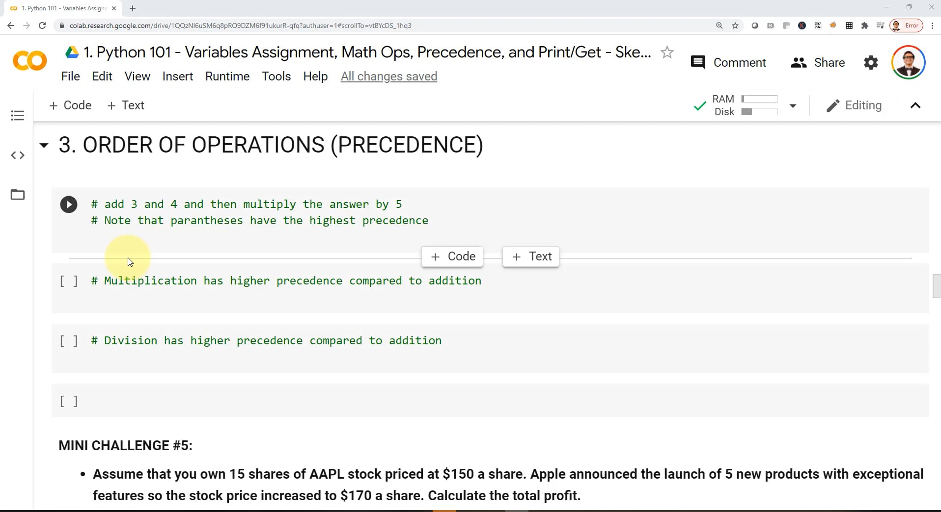This screenshot has height=512, width=941.
Task: Add a code cell from the top toolbar
Action: (70, 105)
